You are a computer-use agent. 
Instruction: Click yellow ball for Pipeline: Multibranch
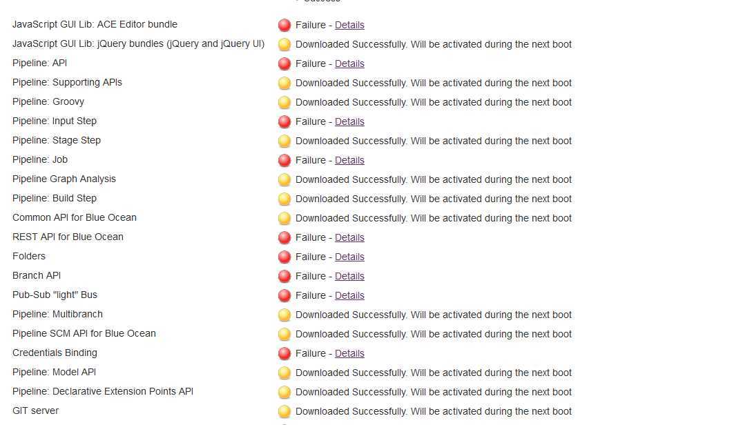[284, 315]
